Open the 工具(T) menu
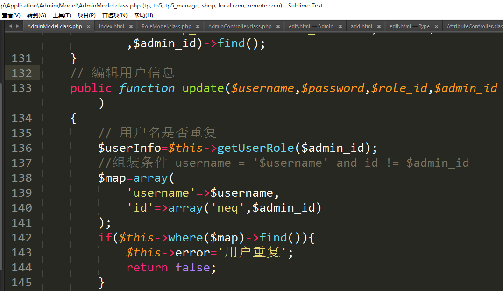 point(62,15)
